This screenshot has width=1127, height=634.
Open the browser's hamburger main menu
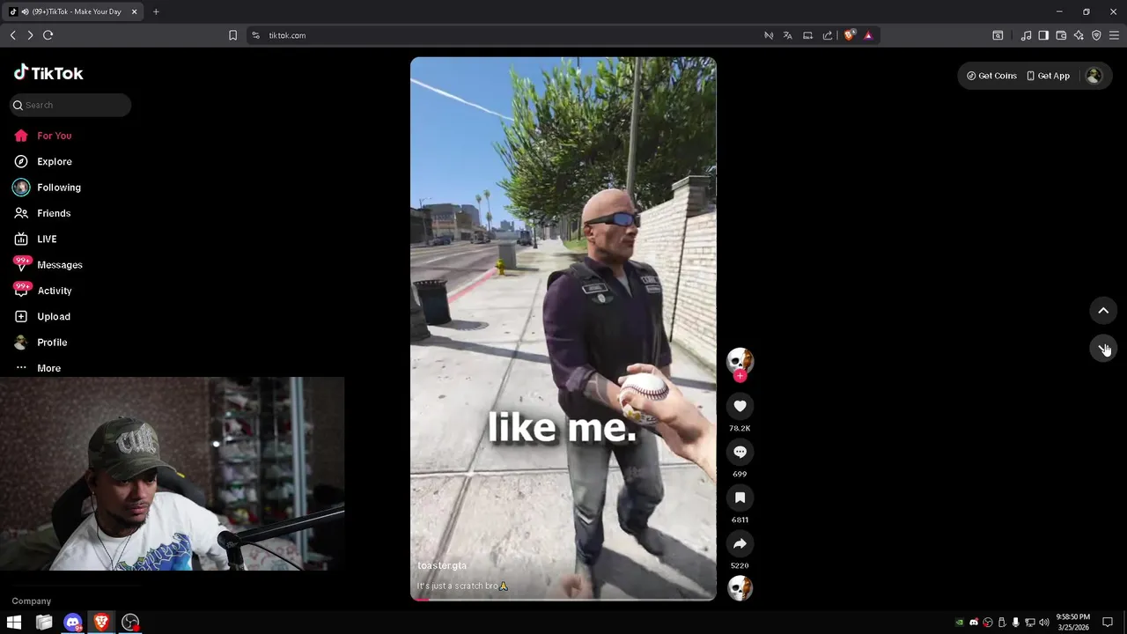[1114, 35]
